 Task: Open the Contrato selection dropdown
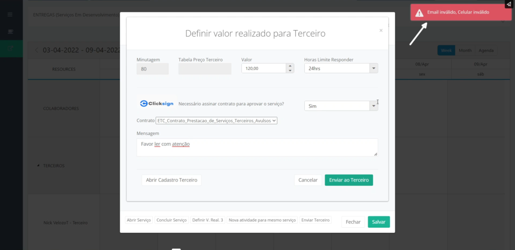tap(217, 121)
